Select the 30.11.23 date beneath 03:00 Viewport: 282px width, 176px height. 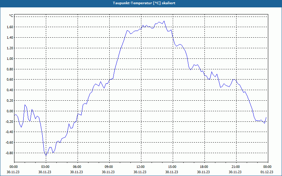click(x=45, y=172)
